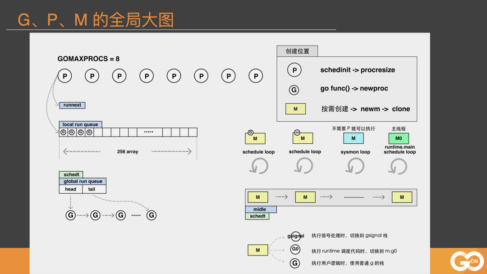This screenshot has width=487, height=274.
Task: Click the P circle linked to runnext
Action: (64, 76)
